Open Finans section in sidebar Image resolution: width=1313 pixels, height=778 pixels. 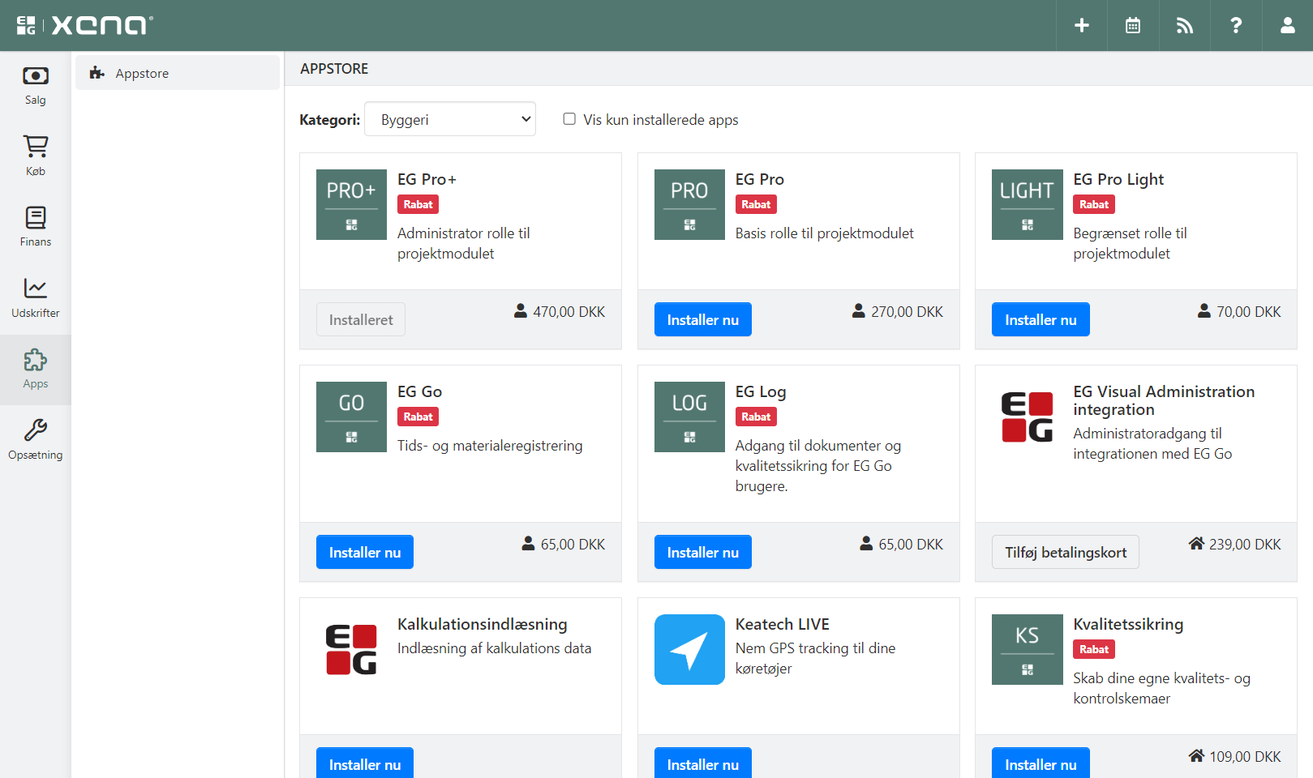(36, 227)
